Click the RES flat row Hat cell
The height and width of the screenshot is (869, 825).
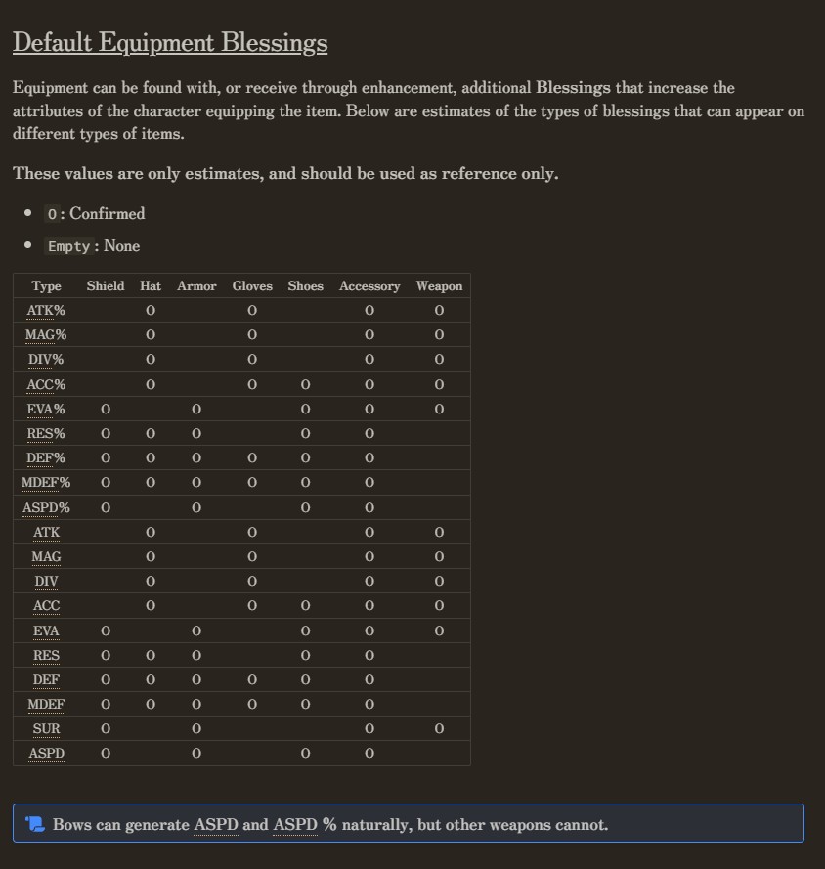[x=151, y=655]
